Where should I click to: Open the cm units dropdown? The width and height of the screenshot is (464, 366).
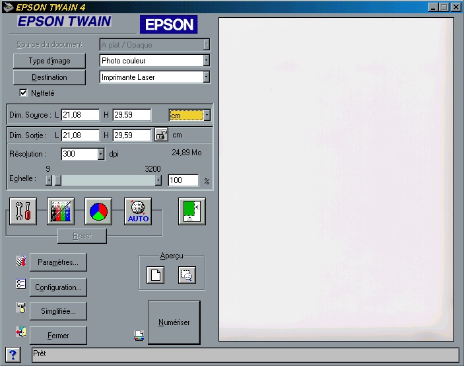pyautogui.click(x=207, y=115)
